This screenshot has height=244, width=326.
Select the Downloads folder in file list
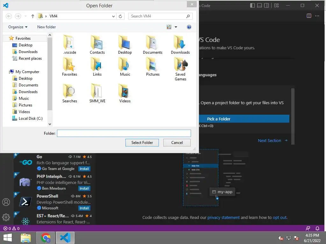(180, 45)
